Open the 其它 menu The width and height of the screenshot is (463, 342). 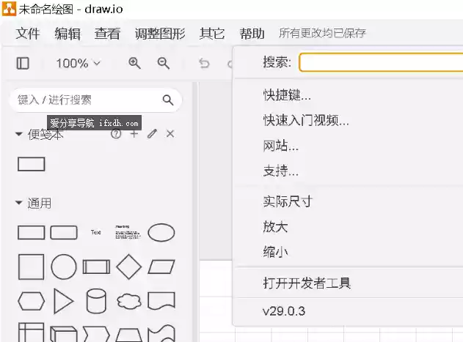point(212,33)
